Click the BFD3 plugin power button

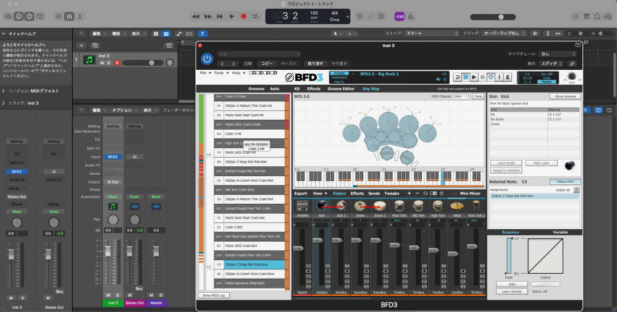tap(207, 59)
